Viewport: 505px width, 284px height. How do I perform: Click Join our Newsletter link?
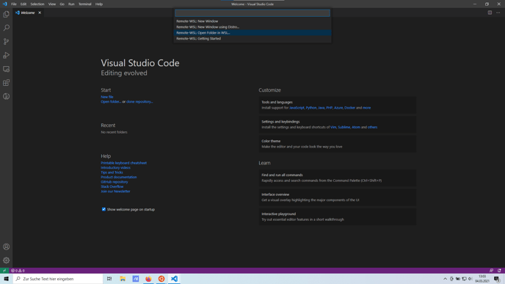[115, 192]
